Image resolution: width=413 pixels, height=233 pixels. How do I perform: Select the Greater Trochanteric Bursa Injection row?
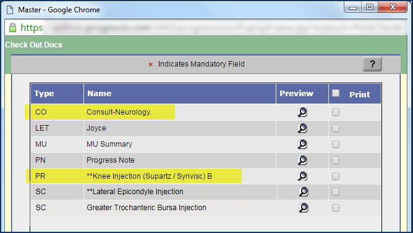(x=206, y=208)
